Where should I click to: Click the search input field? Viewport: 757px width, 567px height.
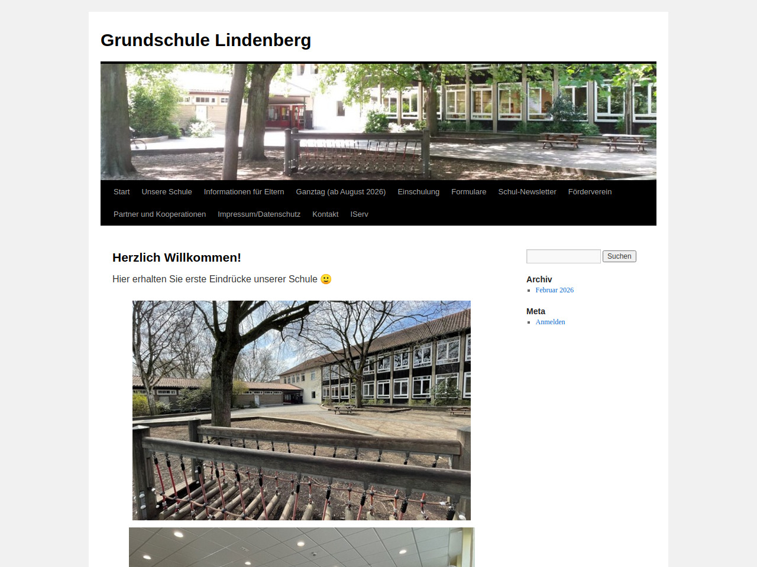564,256
